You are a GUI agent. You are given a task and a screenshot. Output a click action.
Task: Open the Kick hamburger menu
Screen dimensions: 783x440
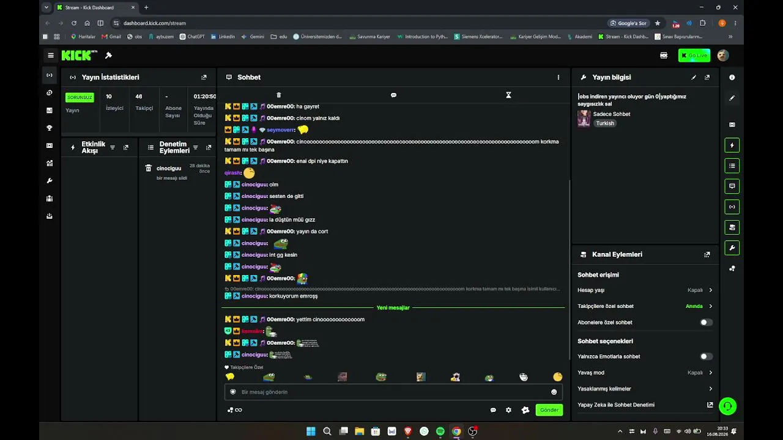51,56
